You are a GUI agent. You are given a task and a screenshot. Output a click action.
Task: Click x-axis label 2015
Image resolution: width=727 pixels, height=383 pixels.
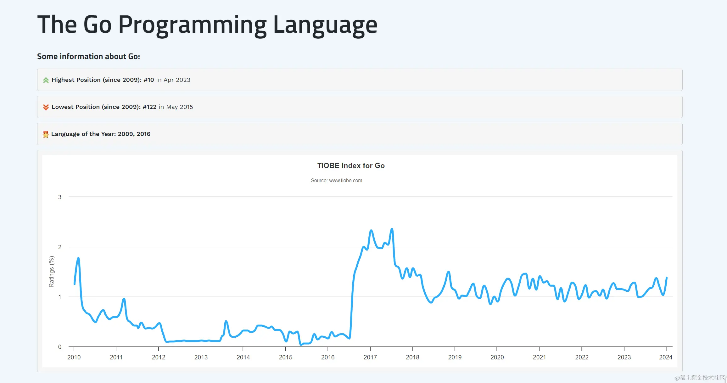(286, 358)
